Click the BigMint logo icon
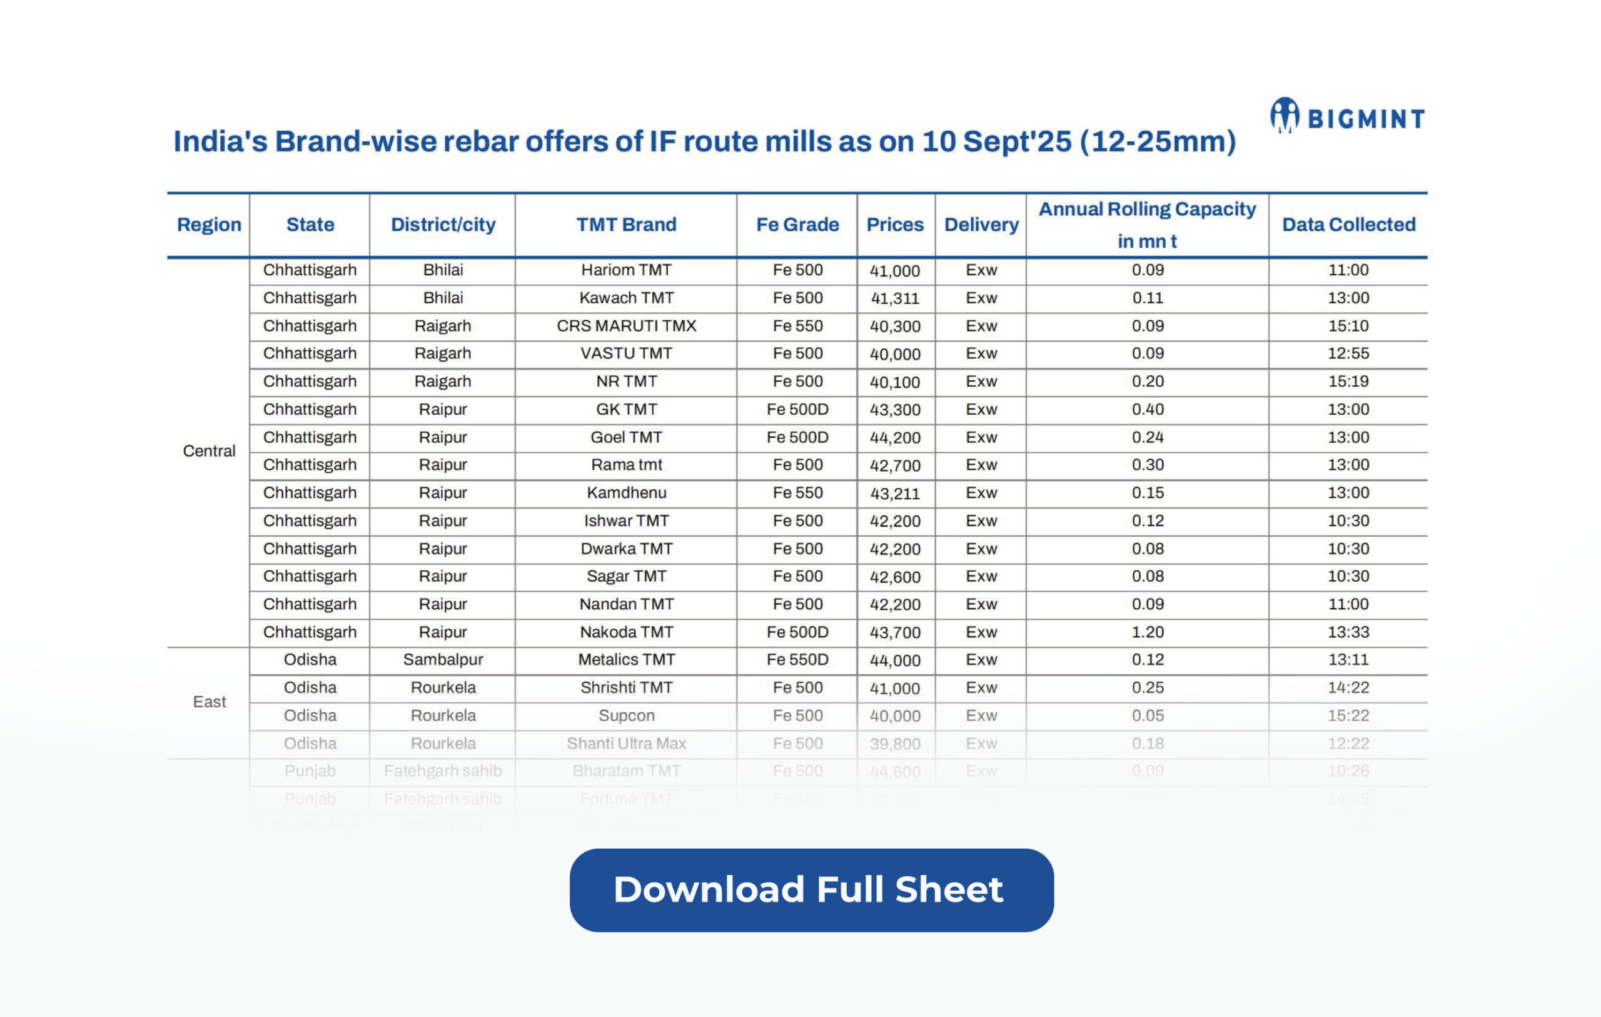This screenshot has height=1017, width=1601. [x=1284, y=116]
